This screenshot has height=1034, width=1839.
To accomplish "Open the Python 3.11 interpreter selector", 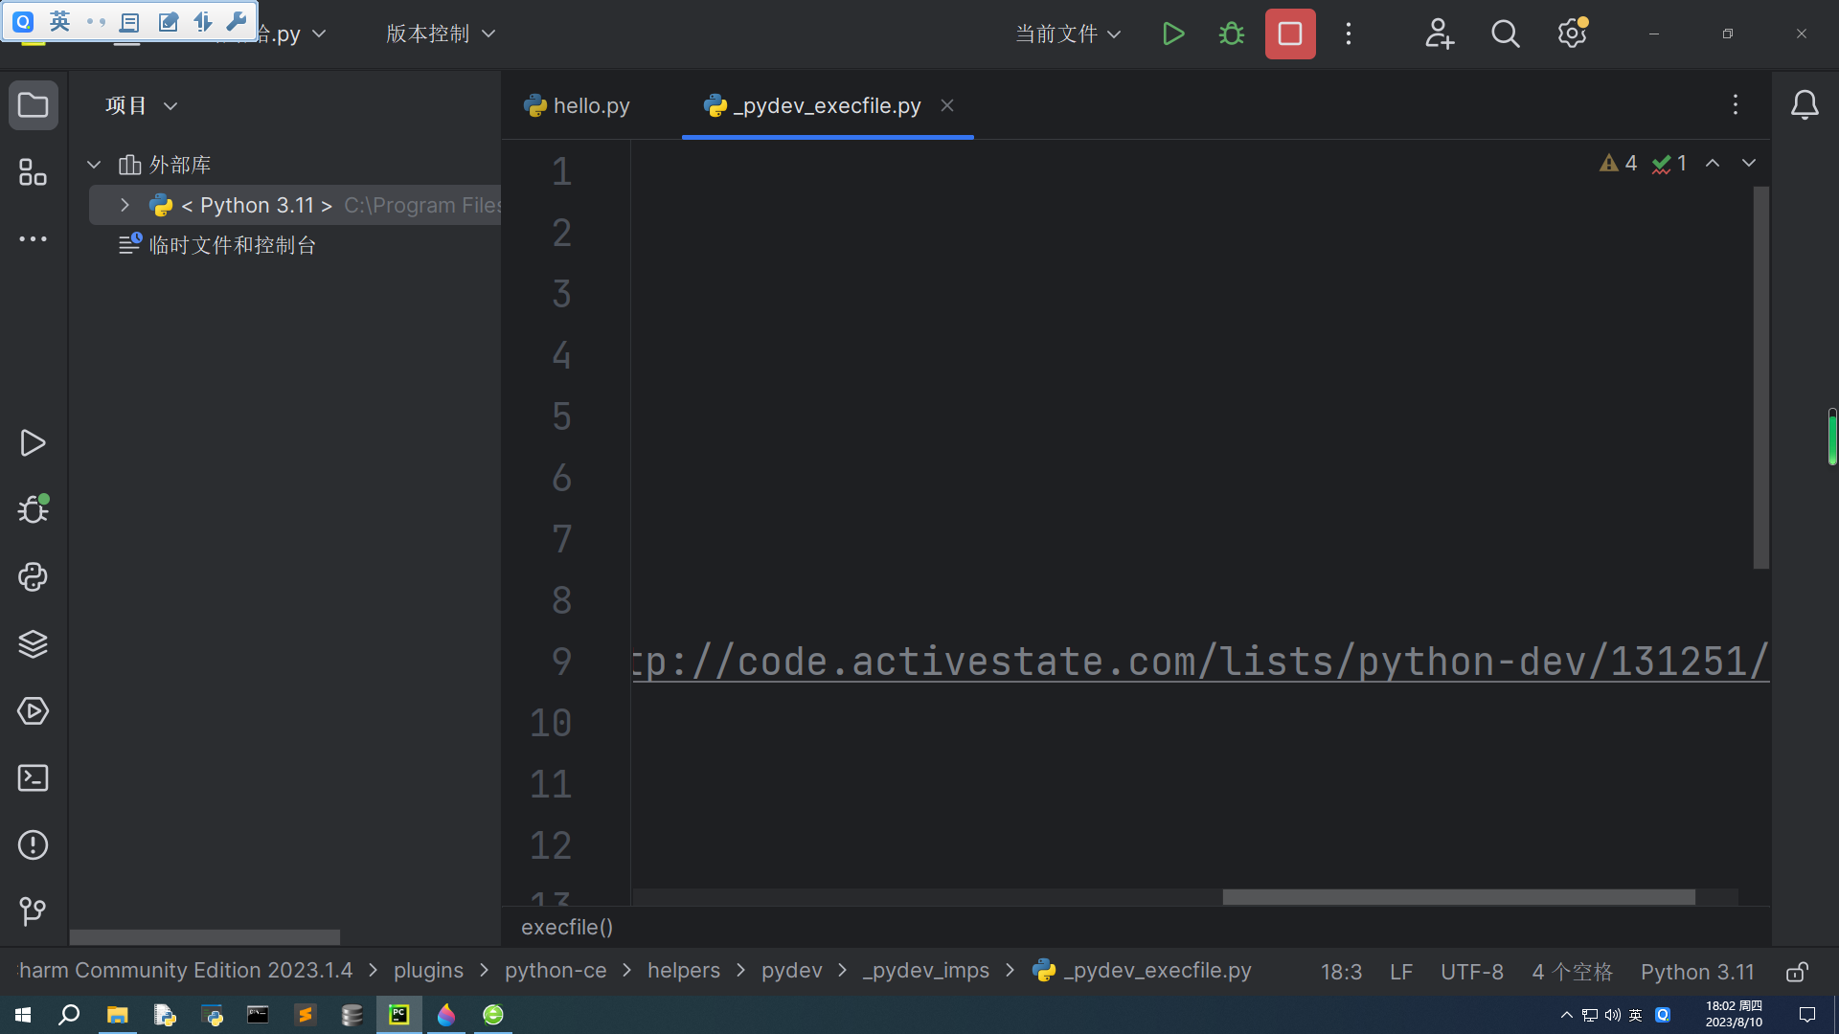I will [1697, 972].
